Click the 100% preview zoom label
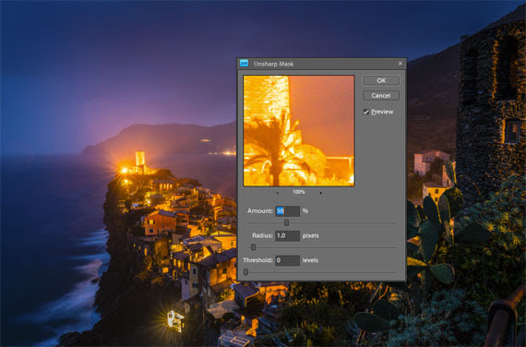This screenshot has width=526, height=347. [x=299, y=192]
